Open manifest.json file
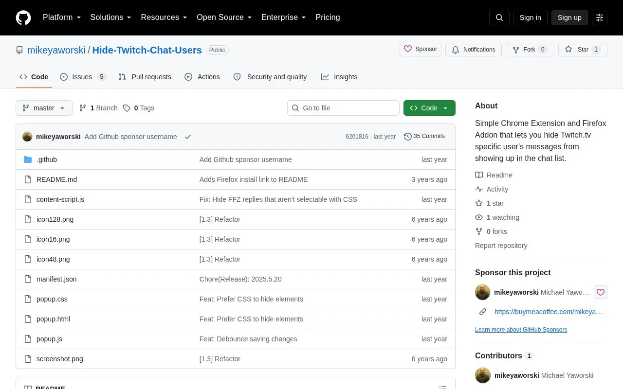Image resolution: width=623 pixels, height=389 pixels. pos(56,279)
